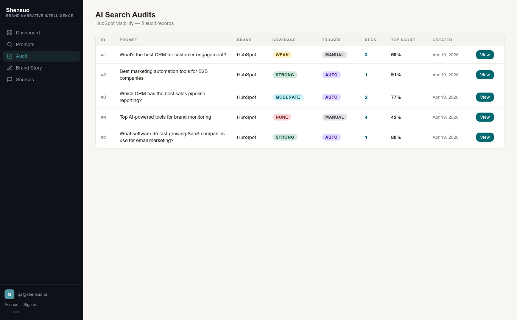
Task: Click the pencil icon next to Brand Story
Action: pos(9,68)
